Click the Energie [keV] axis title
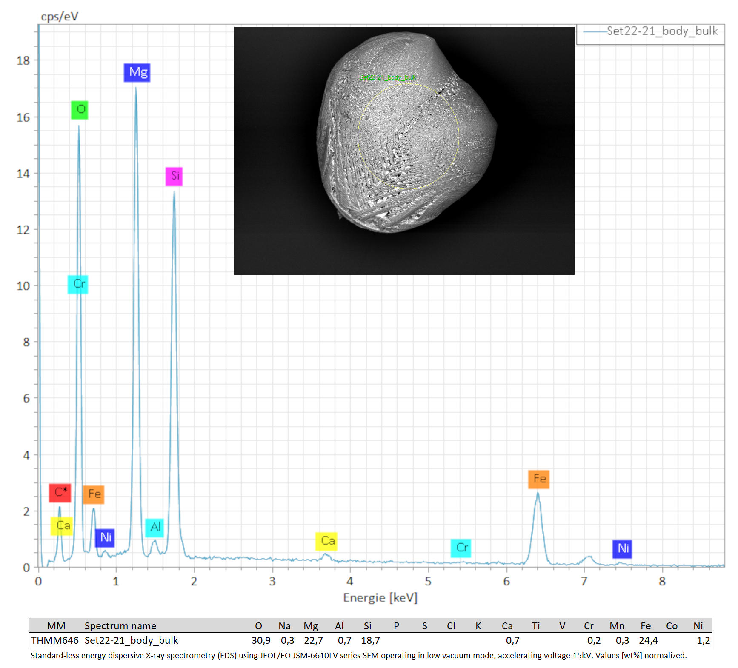This screenshot has width=738, height=668. click(x=380, y=598)
